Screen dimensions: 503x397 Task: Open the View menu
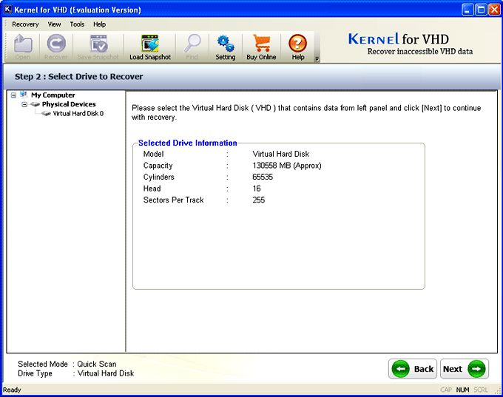point(54,24)
